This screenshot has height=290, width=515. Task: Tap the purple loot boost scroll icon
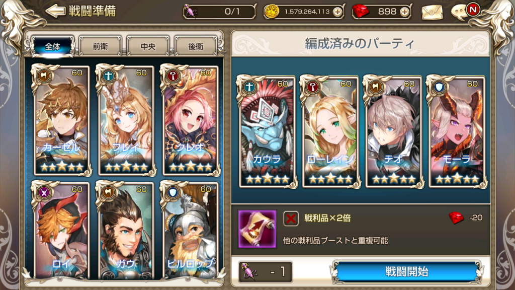(257, 229)
